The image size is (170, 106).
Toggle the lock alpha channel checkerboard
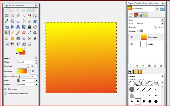tap(142, 31)
